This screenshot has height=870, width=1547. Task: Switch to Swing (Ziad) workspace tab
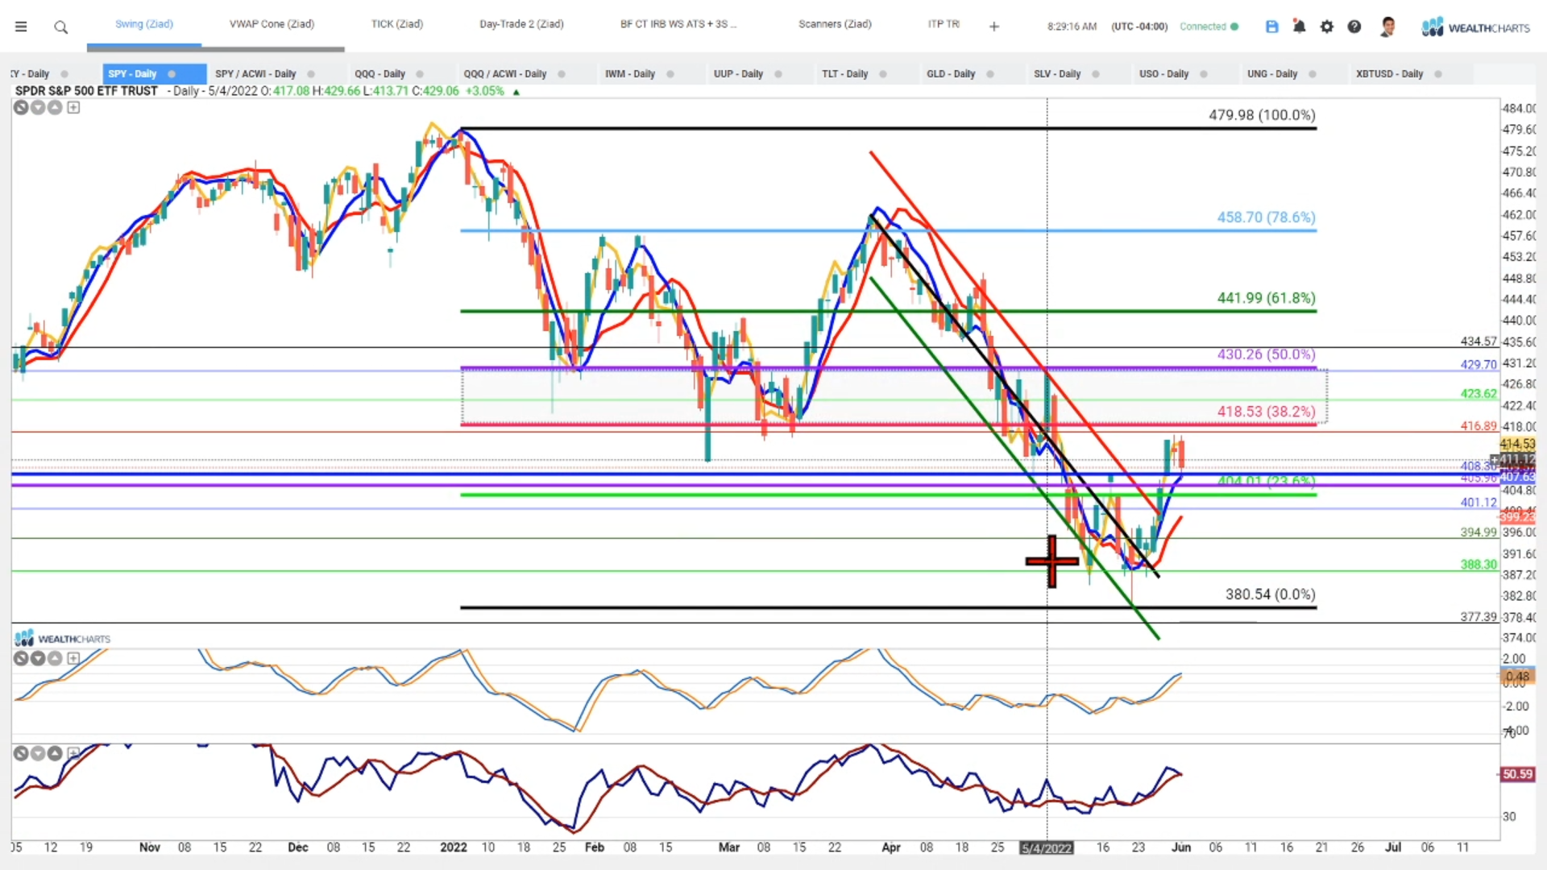pyautogui.click(x=143, y=24)
